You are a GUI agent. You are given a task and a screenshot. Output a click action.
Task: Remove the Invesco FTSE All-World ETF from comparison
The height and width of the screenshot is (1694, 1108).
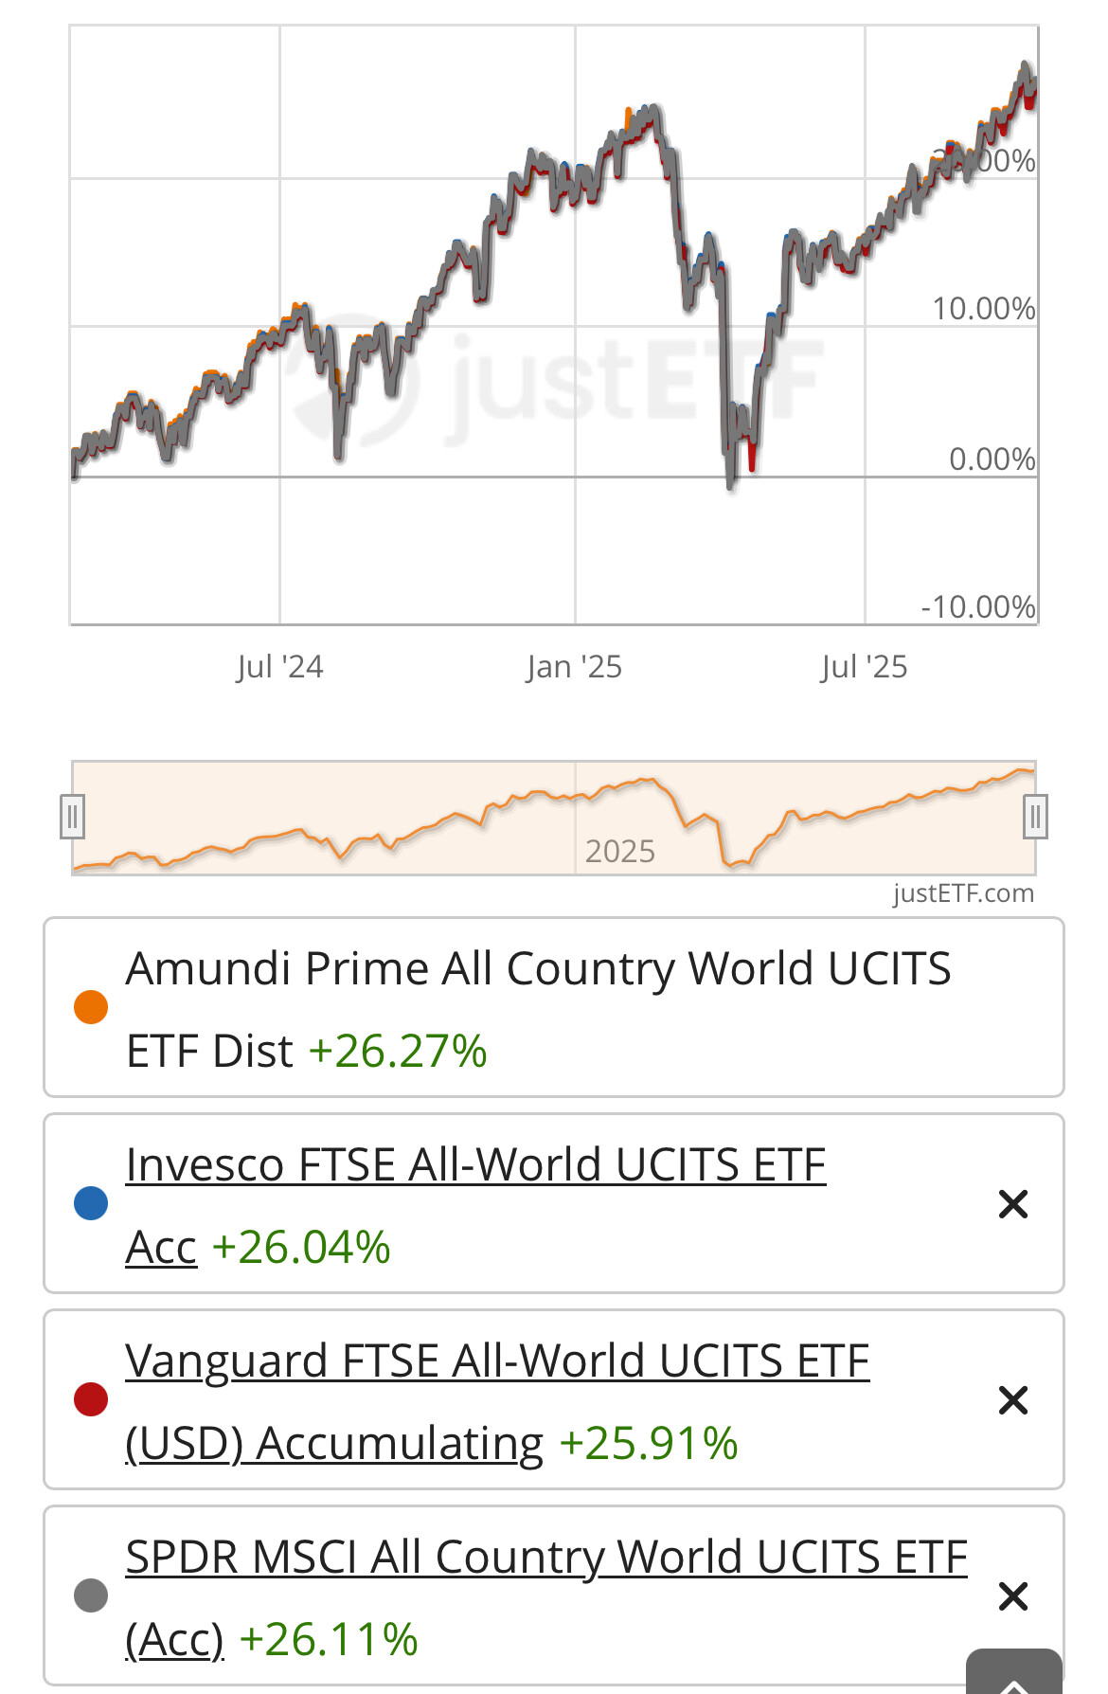(x=1012, y=1204)
